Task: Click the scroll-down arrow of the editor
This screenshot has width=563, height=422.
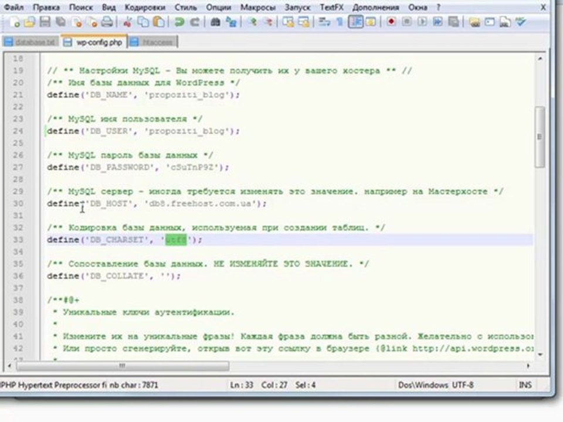Action: click(540, 355)
